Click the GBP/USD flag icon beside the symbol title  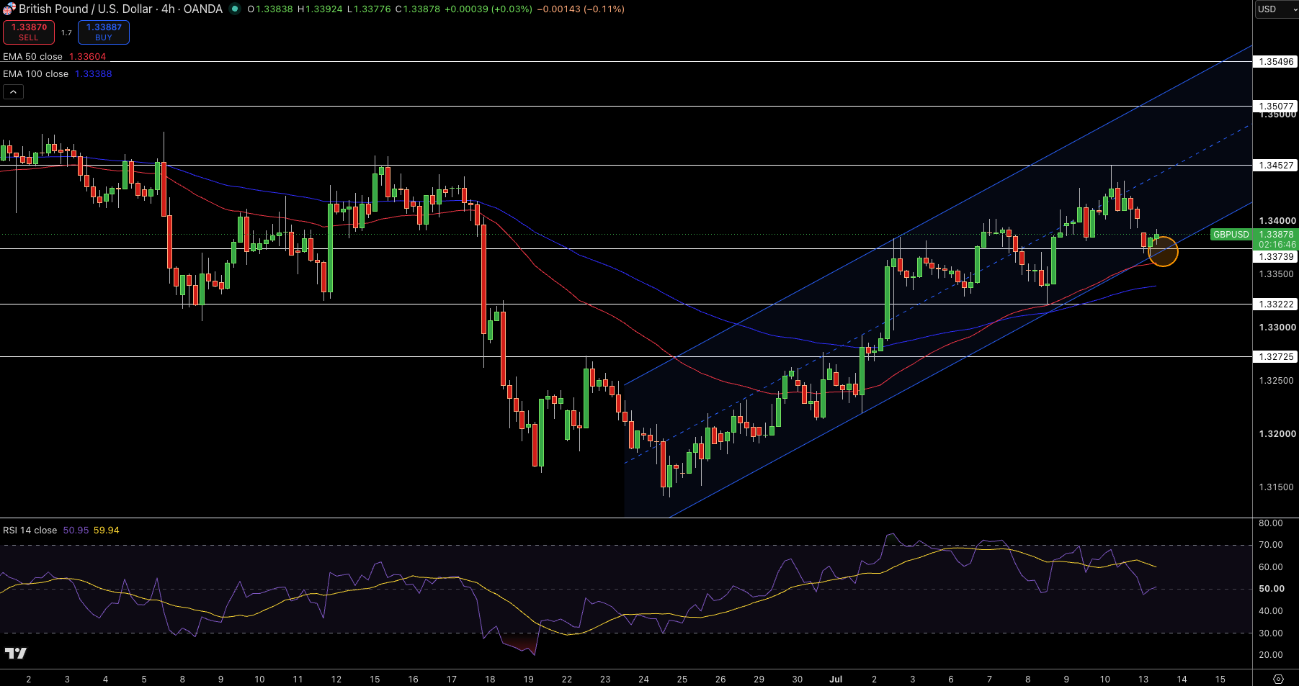point(9,9)
